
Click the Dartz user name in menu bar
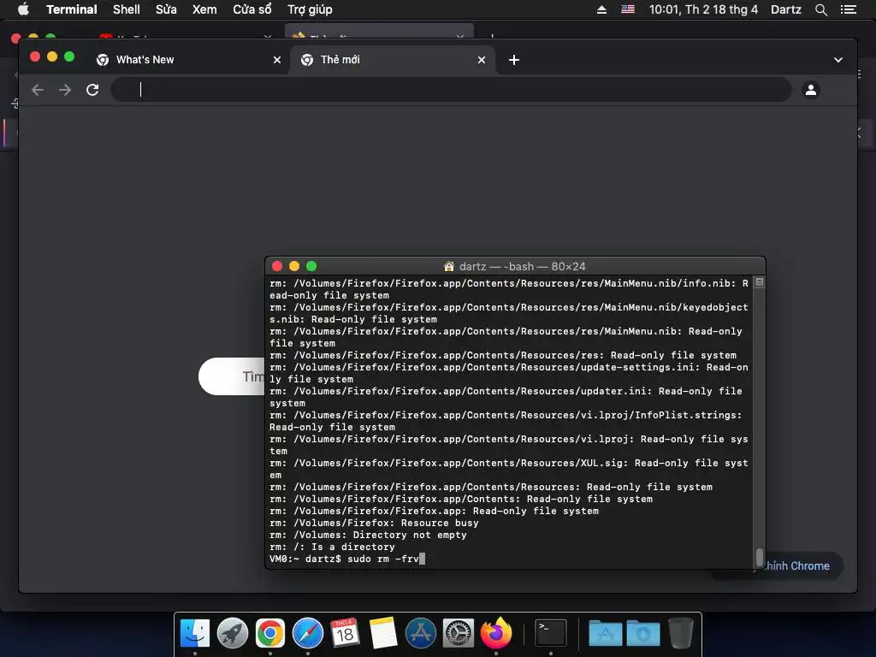(x=785, y=9)
